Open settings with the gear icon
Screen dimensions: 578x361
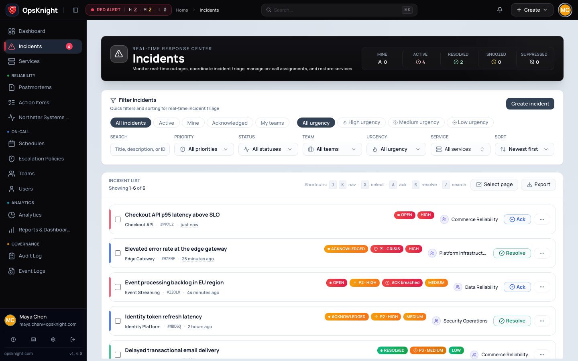click(x=53, y=339)
